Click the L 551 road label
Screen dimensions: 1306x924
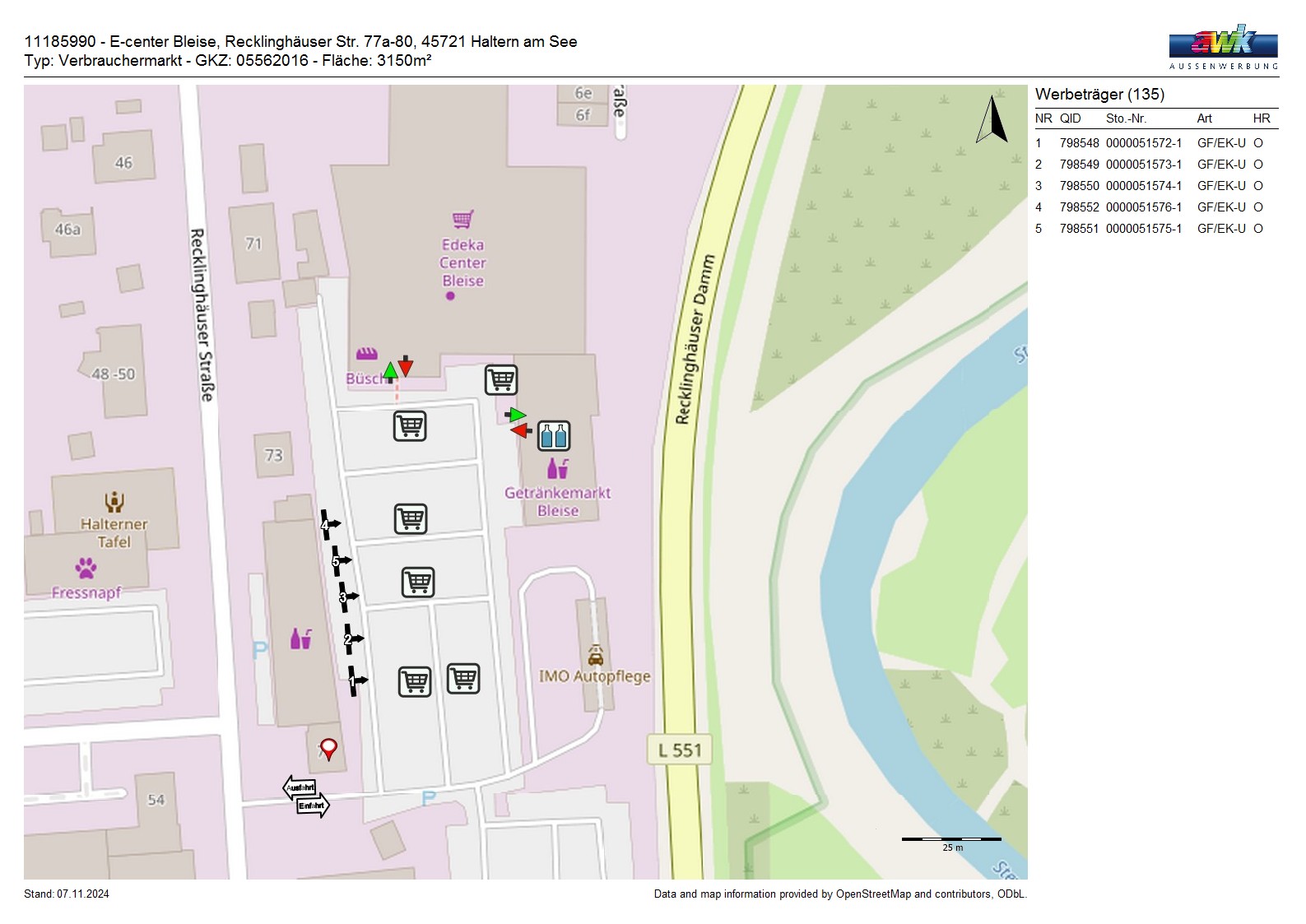[679, 750]
